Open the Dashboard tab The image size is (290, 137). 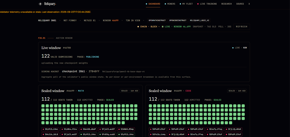pyautogui.click(x=153, y=4)
